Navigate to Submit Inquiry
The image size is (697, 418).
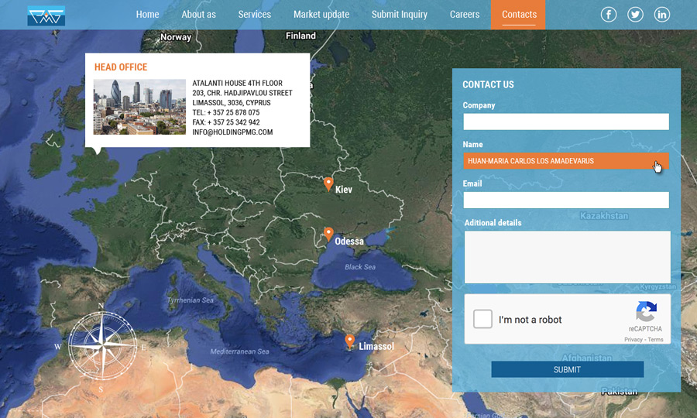click(399, 15)
